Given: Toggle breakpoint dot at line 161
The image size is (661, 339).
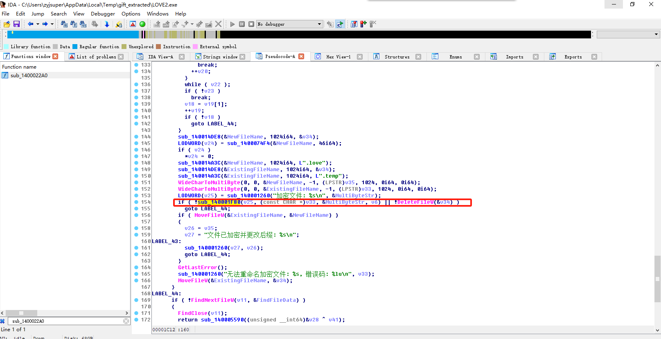Looking at the screenshot, I should tap(136, 248).
